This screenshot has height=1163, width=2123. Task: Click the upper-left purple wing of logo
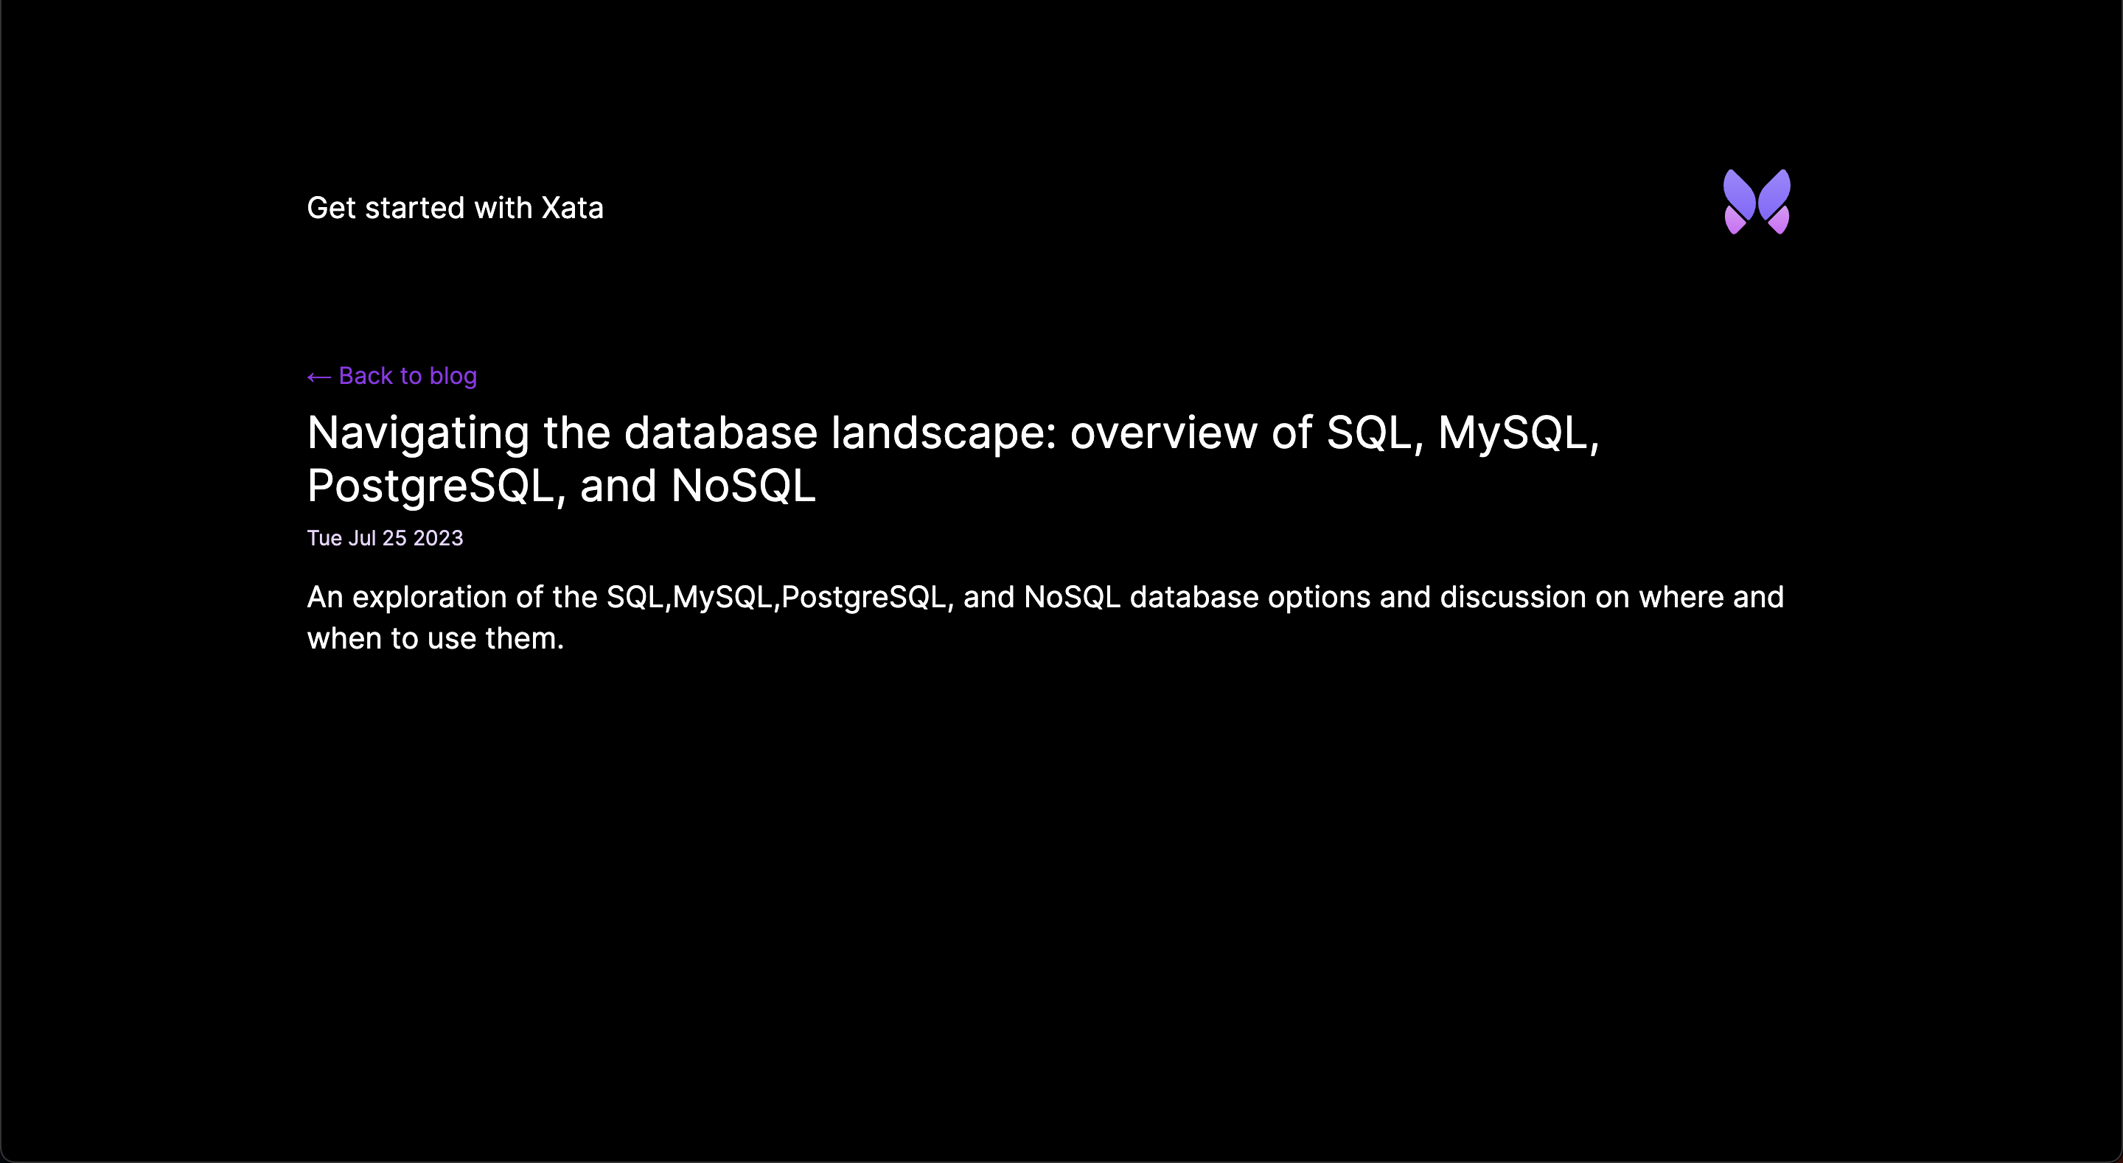pyautogui.click(x=1739, y=195)
